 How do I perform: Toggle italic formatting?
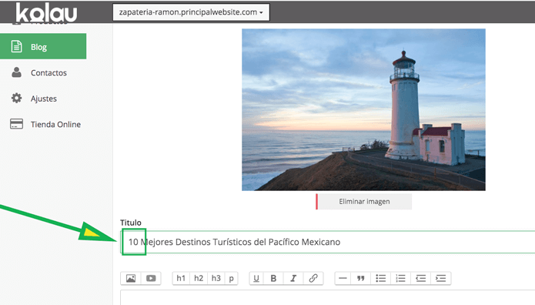(x=293, y=278)
